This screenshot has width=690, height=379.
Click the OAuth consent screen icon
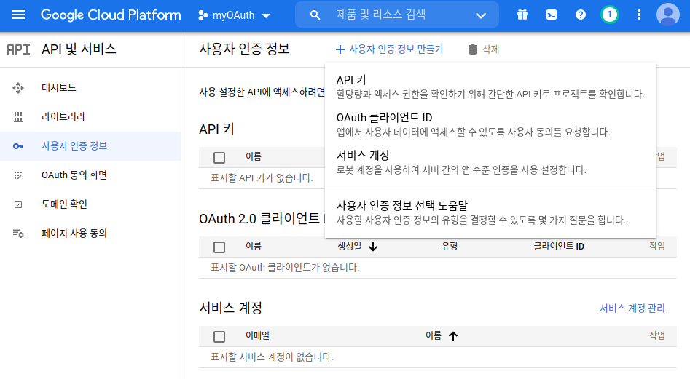[x=18, y=175]
